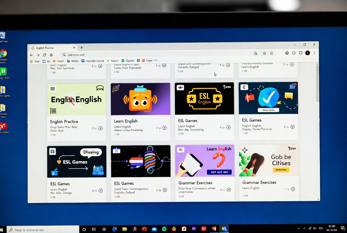The width and height of the screenshot is (347, 233).
Task: Click the browser back arrow
Action: (x=31, y=55)
